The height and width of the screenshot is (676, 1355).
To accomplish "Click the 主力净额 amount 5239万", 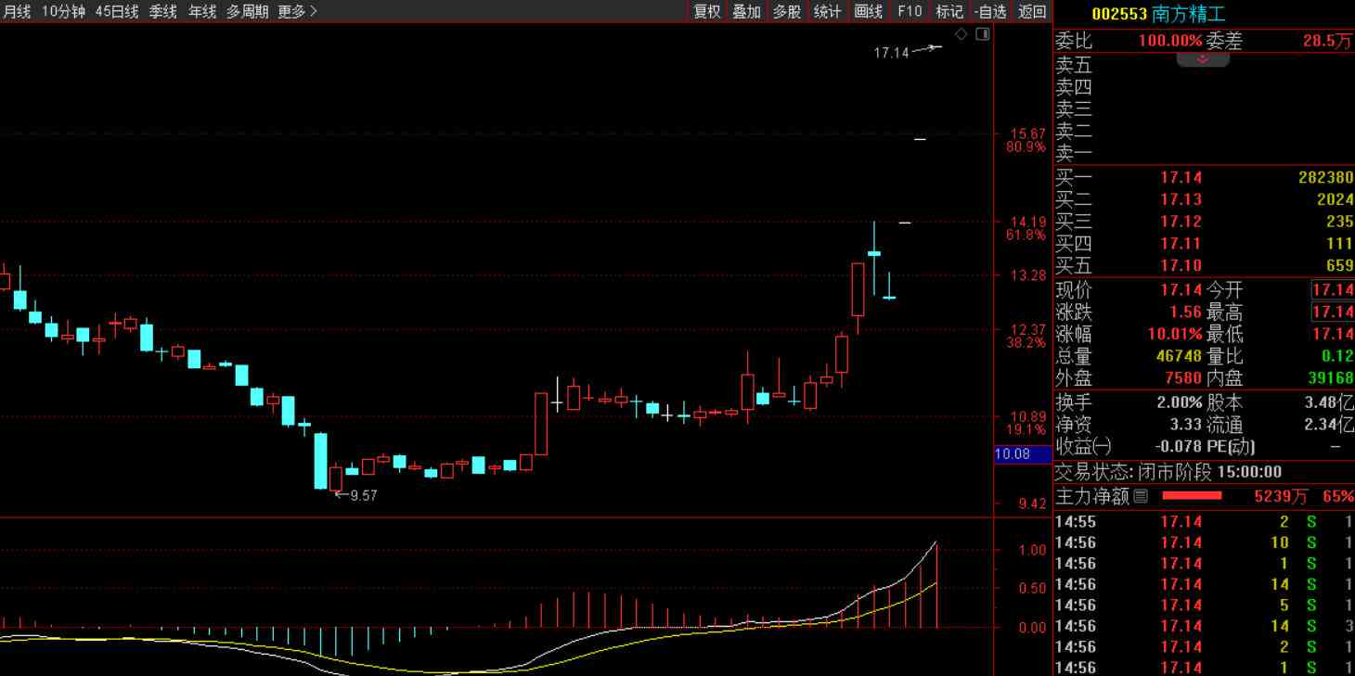I will pos(1281,496).
